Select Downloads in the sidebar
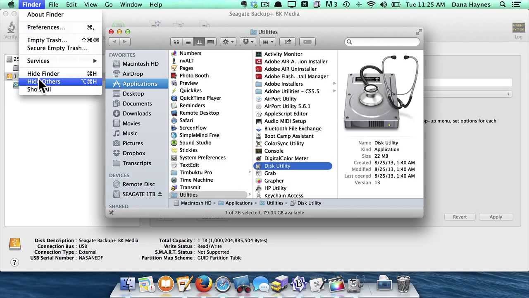This screenshot has height=298, width=529. [137, 113]
